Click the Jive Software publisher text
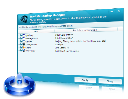 (x=62, y=48)
